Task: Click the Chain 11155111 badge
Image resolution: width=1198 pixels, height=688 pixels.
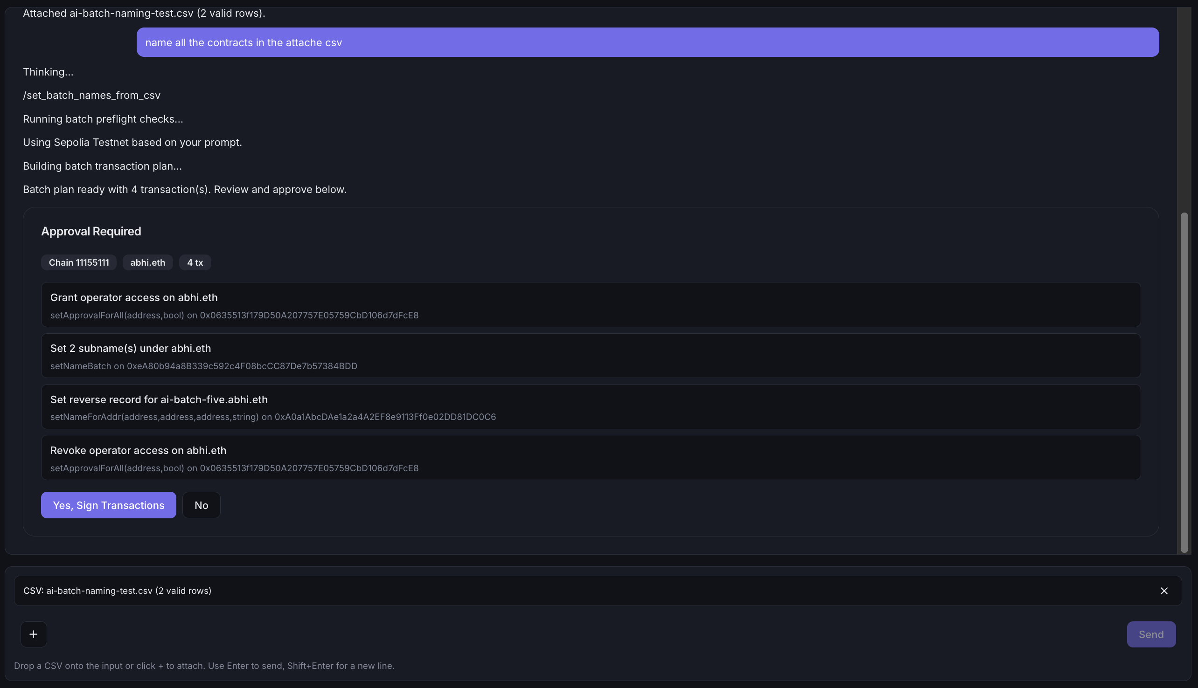Action: pyautogui.click(x=78, y=263)
